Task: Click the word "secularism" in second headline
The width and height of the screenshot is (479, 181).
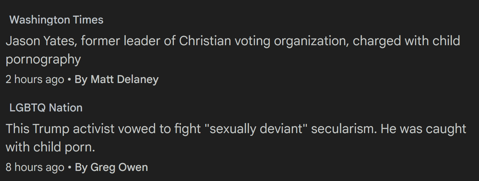Action: coord(344,129)
